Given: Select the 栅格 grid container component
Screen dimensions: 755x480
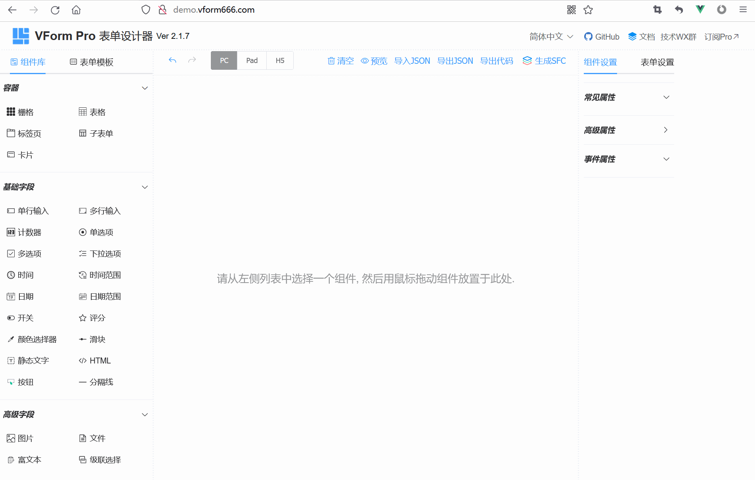Looking at the screenshot, I should click(25, 112).
